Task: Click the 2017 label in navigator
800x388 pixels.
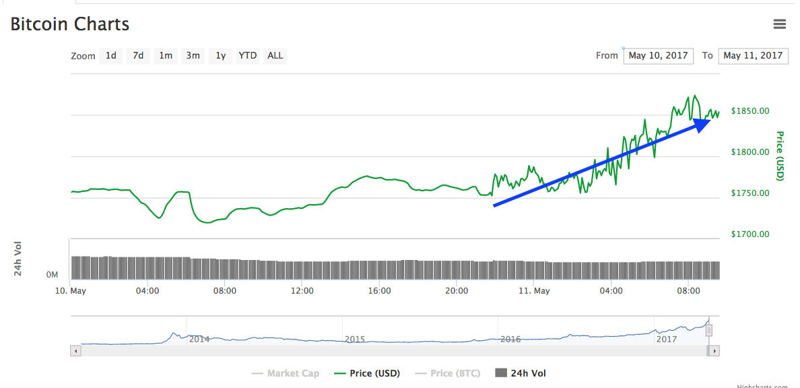Action: 667,339
